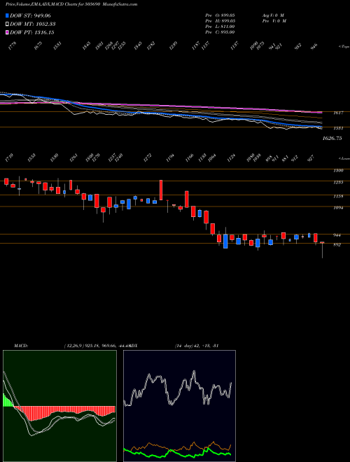The height and width of the screenshot is (462, 350).
Task: Click the MACD panel title
Action: point(21,345)
